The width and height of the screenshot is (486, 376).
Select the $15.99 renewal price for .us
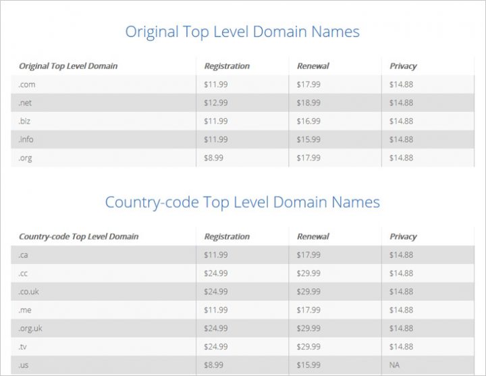pos(308,365)
